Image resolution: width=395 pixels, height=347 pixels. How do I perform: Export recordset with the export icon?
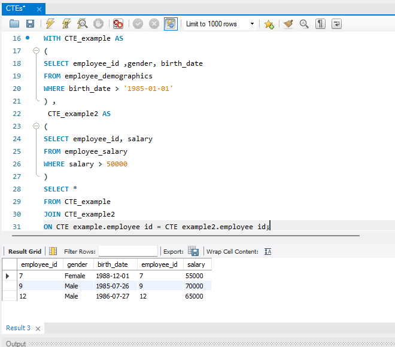pyautogui.click(x=193, y=251)
